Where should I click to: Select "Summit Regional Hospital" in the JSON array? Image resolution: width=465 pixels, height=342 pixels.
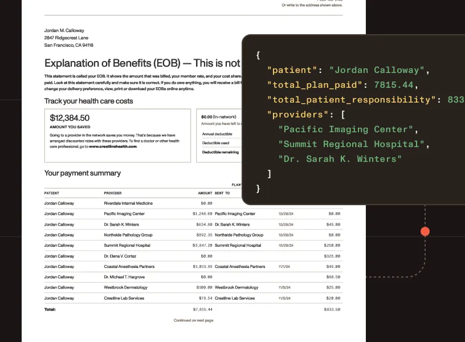click(352, 144)
